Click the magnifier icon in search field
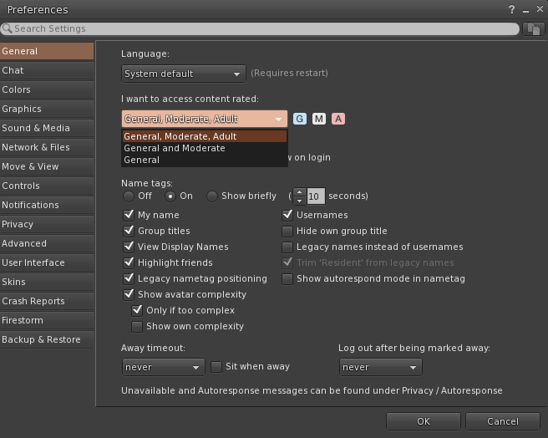548x438 pixels. tap(7, 28)
